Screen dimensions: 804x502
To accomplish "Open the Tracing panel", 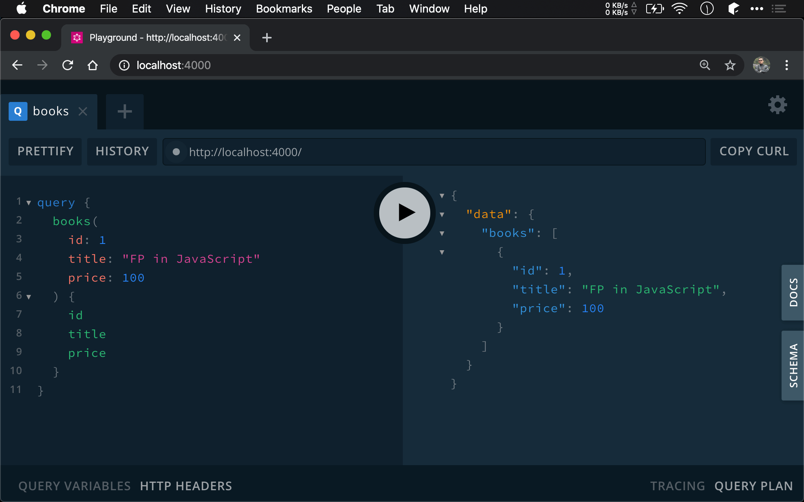I will click(x=678, y=486).
